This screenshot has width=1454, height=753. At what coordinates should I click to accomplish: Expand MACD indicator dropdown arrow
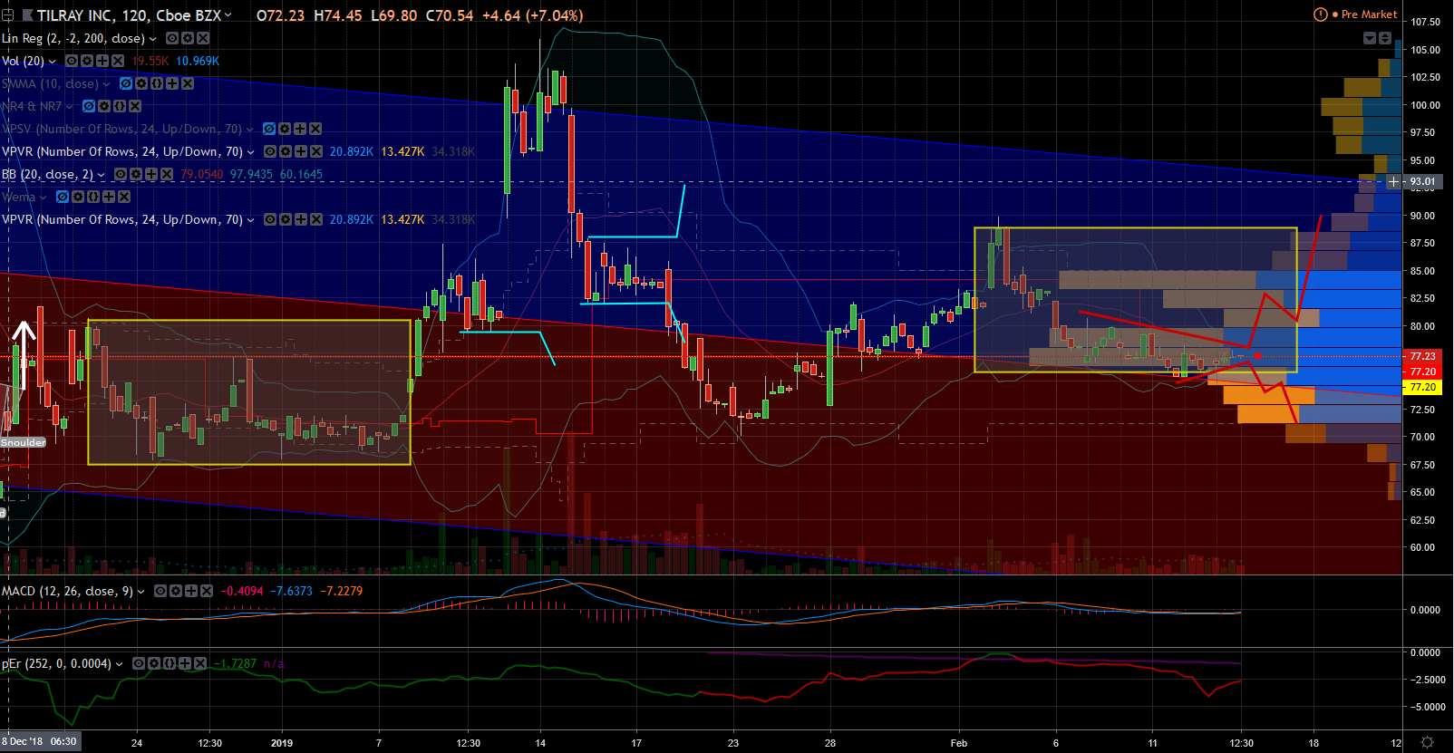point(141,592)
